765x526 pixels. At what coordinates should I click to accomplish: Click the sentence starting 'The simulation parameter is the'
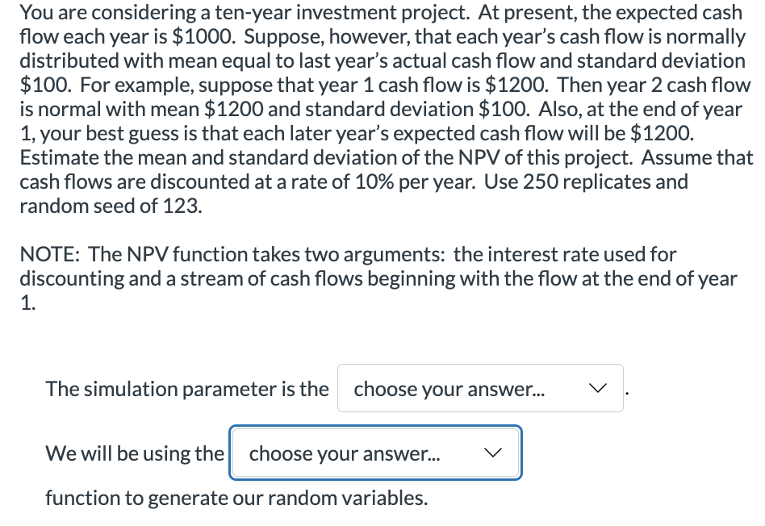tap(187, 389)
